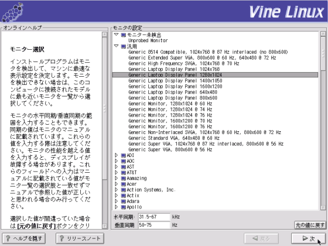328x246 pixels.
Task: Expand the Action Systems, Inc. group
Action: (117, 190)
